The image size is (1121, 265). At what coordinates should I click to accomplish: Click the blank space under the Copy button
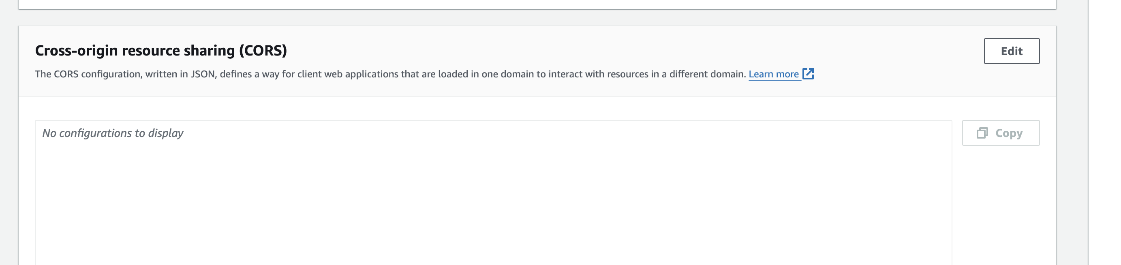point(1001,205)
